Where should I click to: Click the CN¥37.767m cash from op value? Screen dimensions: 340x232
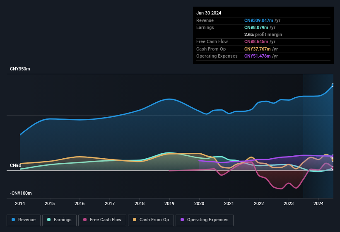258,49
